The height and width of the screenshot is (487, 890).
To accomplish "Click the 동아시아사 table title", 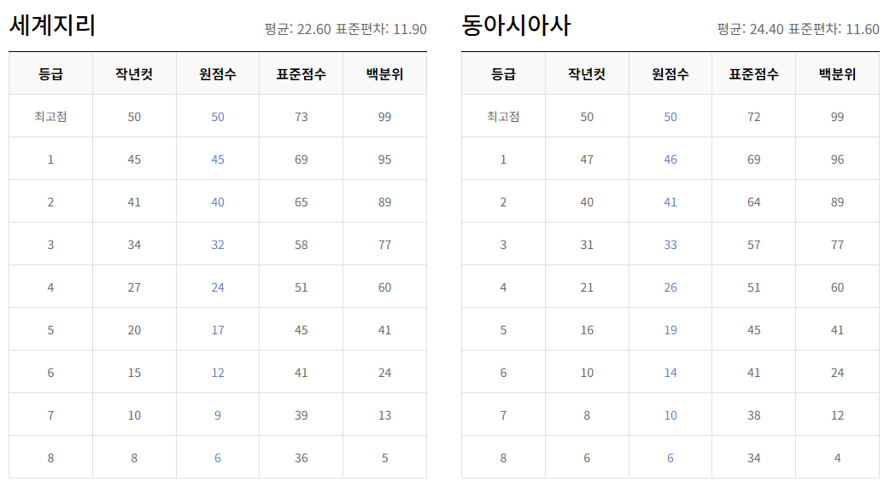I will tap(515, 26).
